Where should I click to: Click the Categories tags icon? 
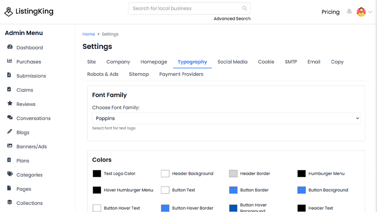point(10,174)
